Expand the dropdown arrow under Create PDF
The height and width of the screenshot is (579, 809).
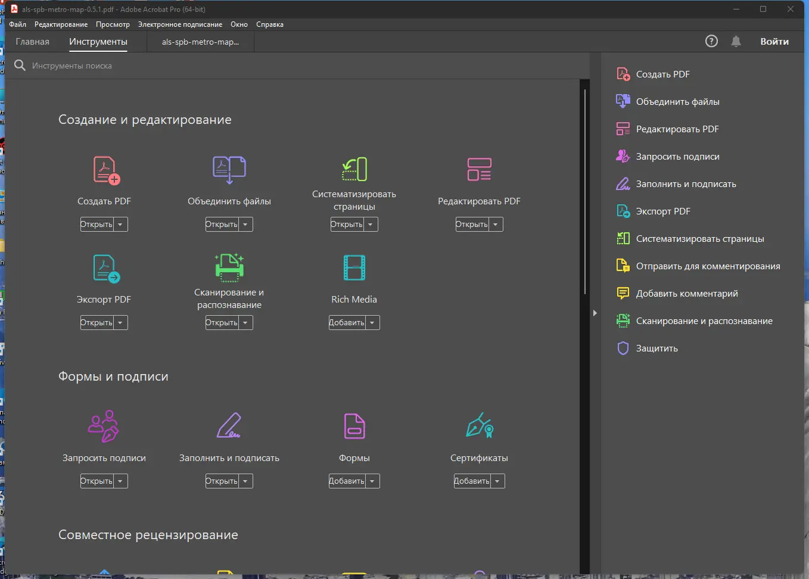tap(120, 225)
